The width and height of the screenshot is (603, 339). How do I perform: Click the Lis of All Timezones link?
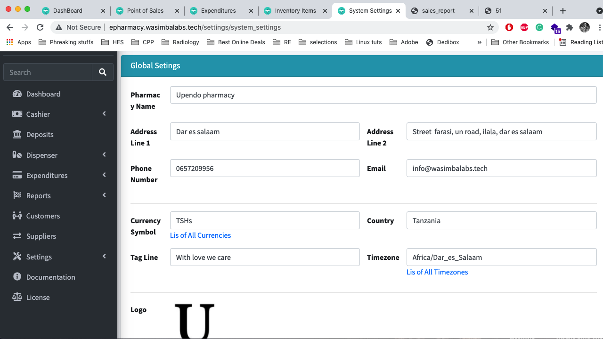point(437,272)
